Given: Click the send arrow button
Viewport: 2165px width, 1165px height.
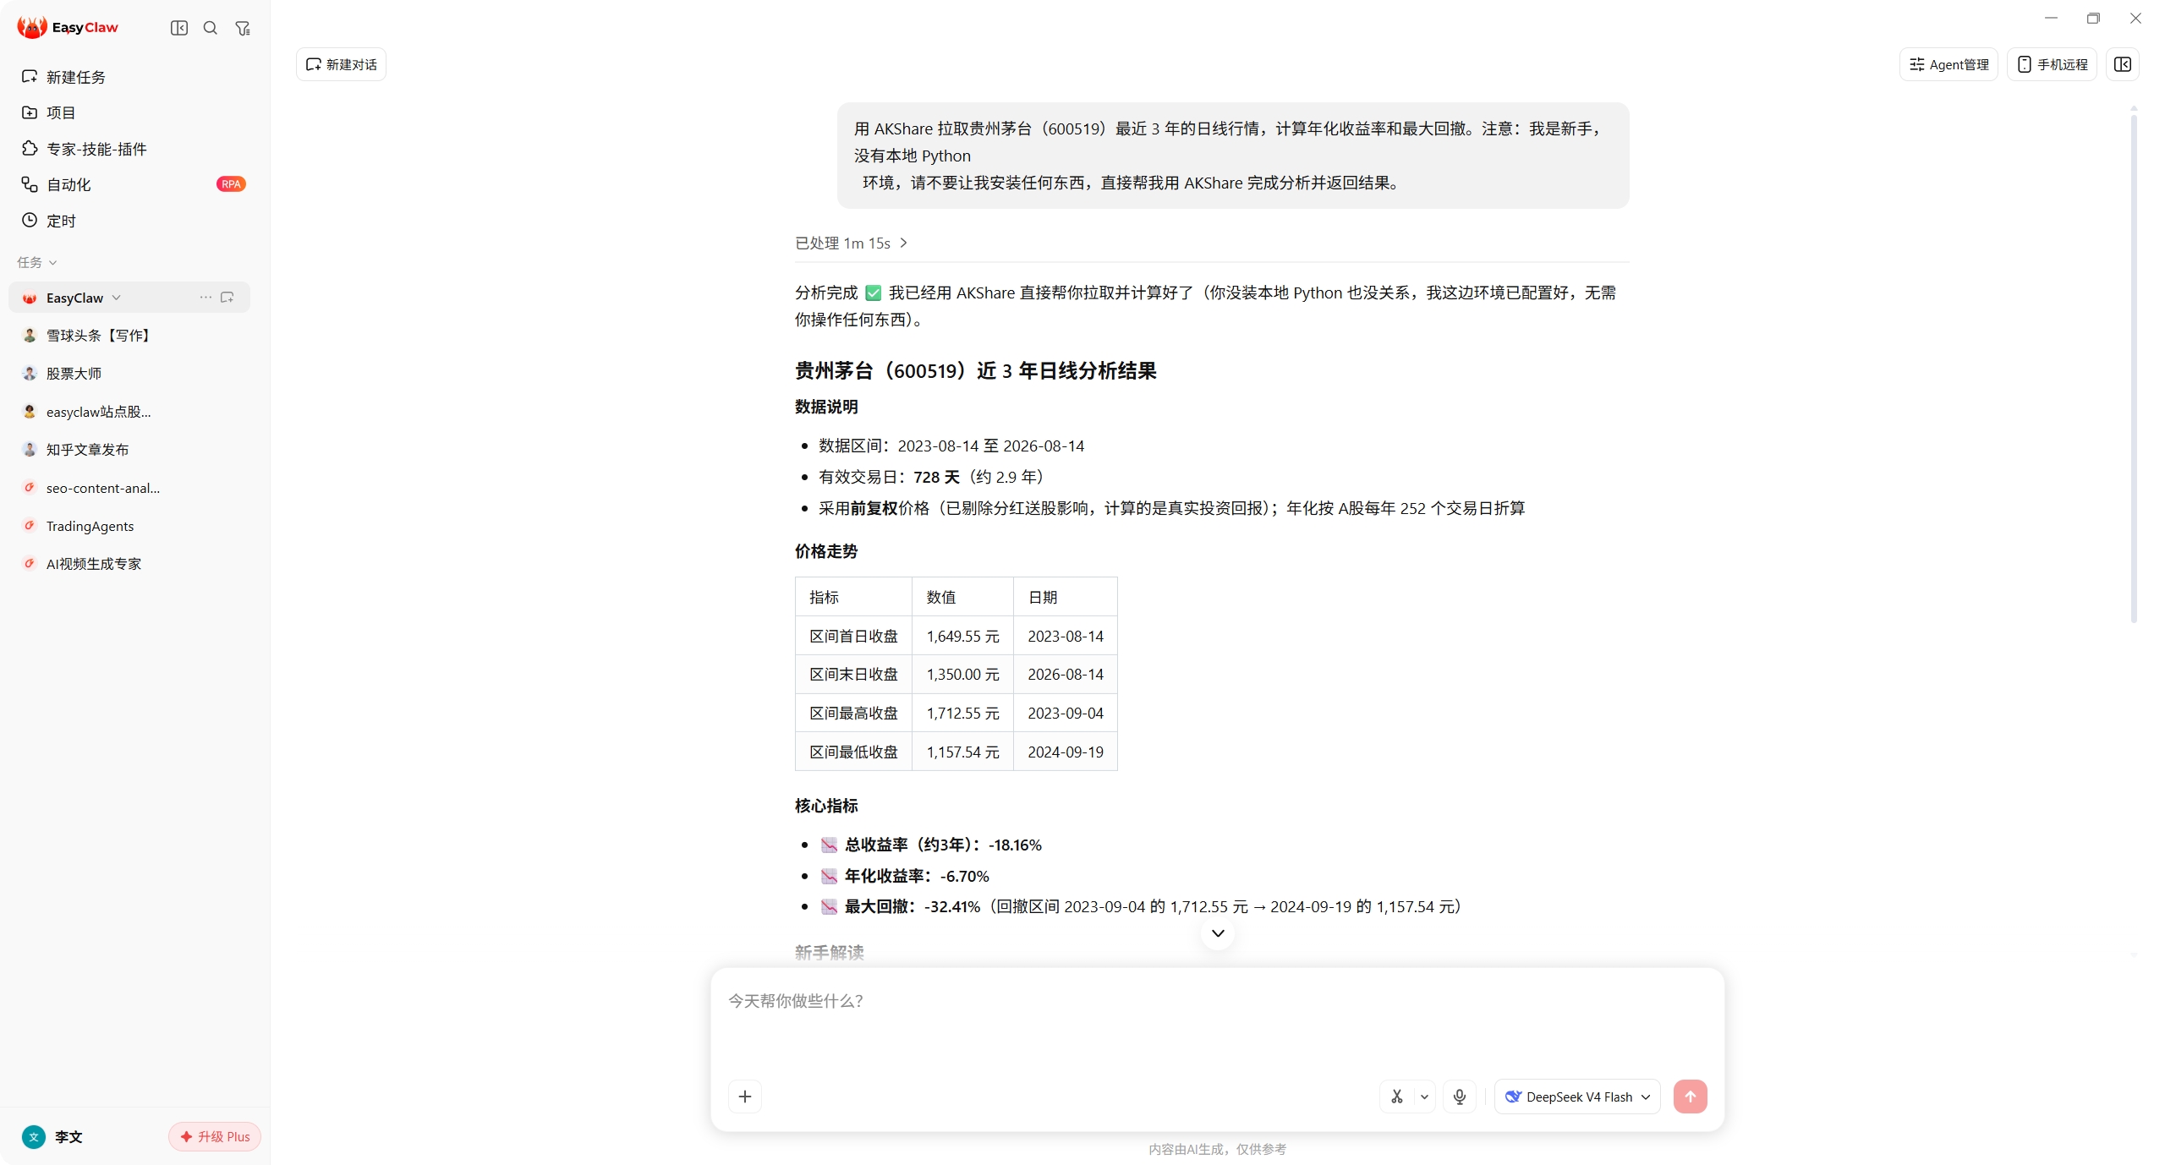Looking at the screenshot, I should click(1691, 1097).
